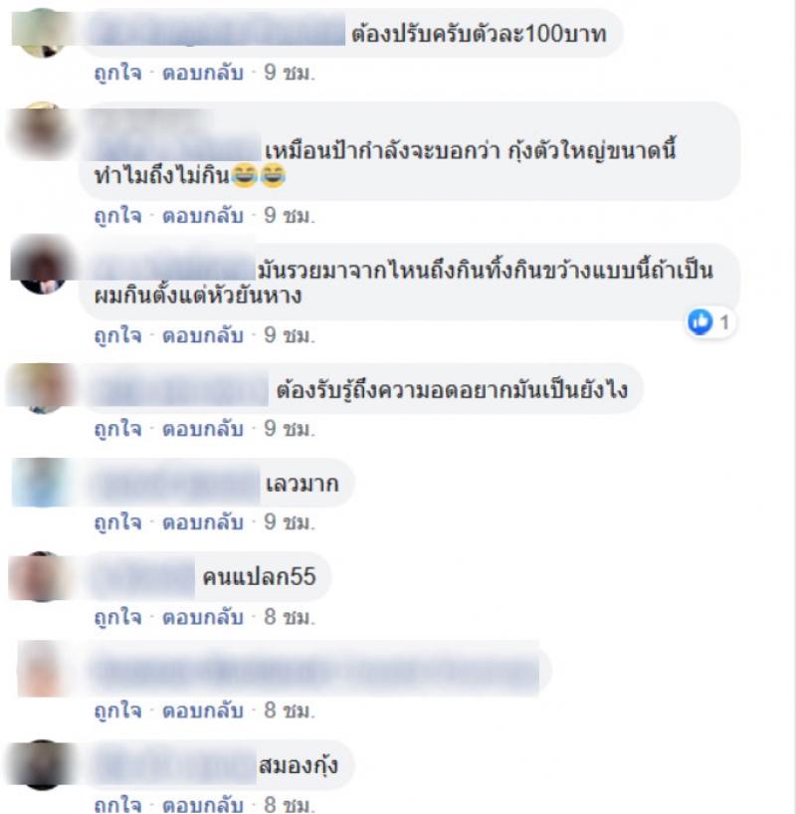Open the "9 ชม." timestamp of first comment
This screenshot has height=814, width=796.
pyautogui.click(x=290, y=73)
